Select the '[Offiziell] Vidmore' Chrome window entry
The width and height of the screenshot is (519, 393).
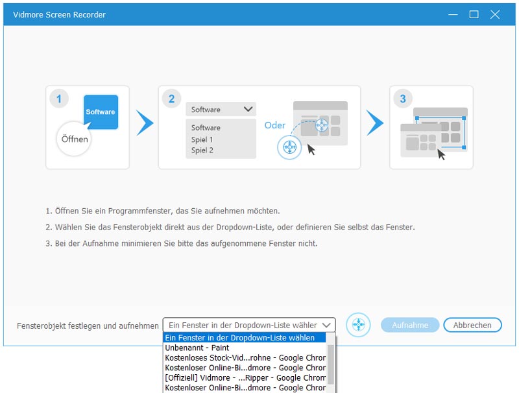point(244,377)
